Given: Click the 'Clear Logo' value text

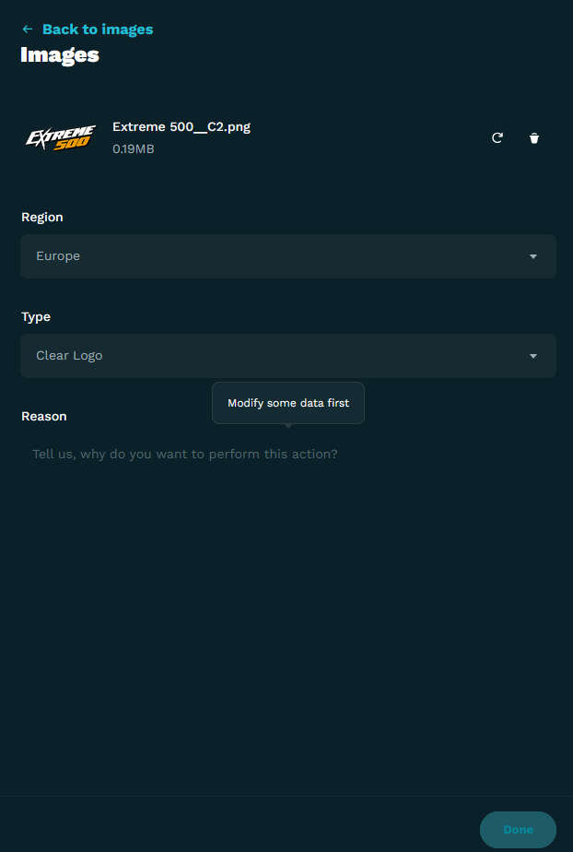Looking at the screenshot, I should point(69,356).
